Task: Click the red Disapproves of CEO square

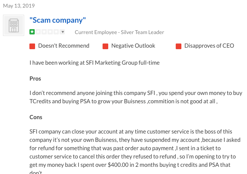Action: point(178,46)
